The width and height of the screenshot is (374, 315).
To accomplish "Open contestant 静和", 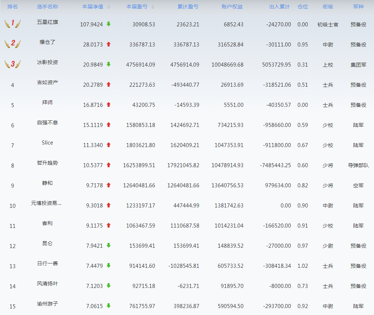I will click(x=47, y=183).
